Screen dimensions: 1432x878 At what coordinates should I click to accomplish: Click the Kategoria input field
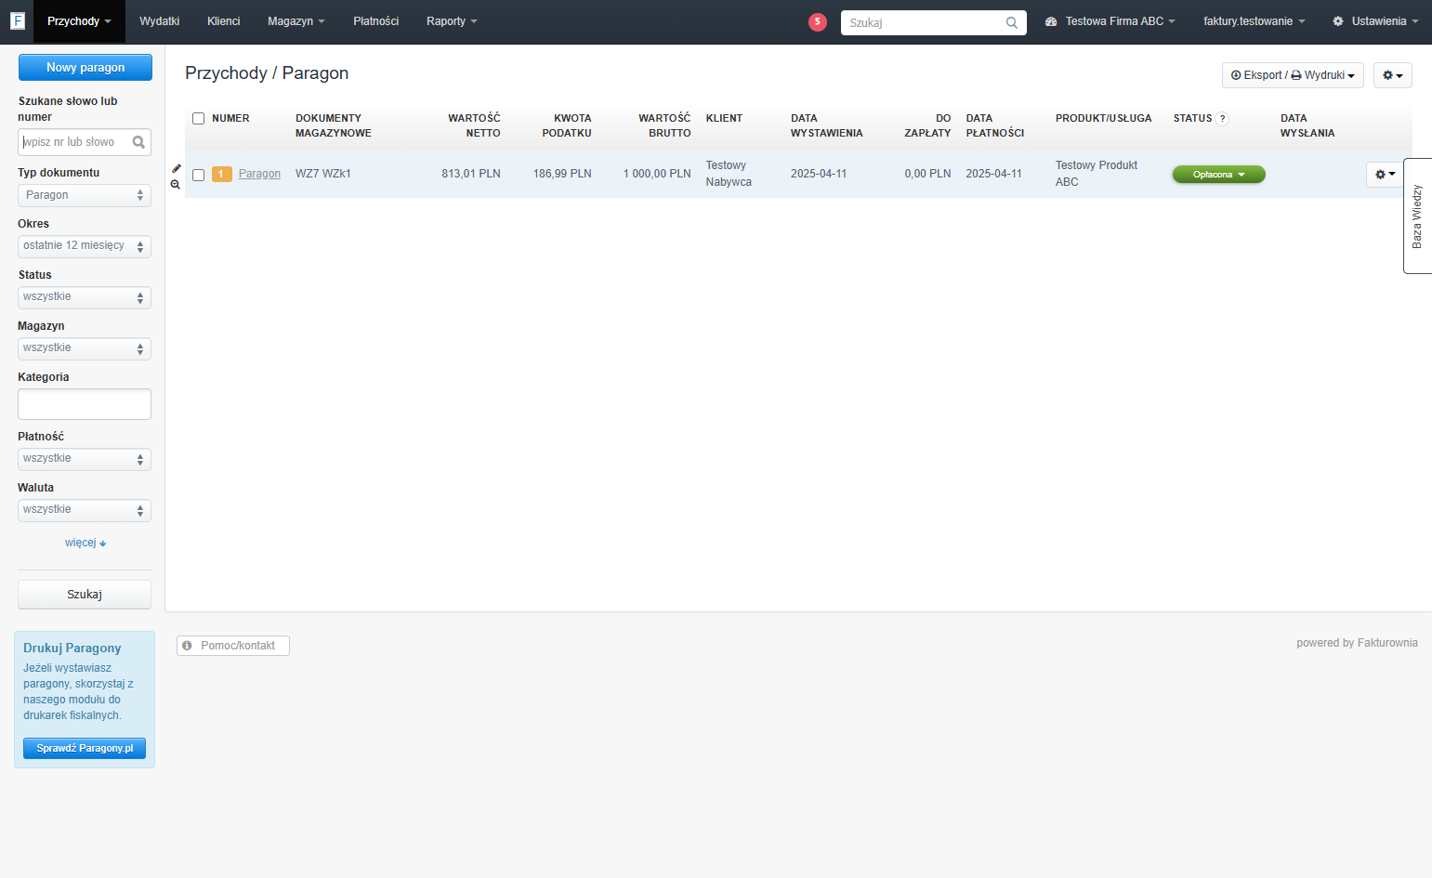[85, 404]
